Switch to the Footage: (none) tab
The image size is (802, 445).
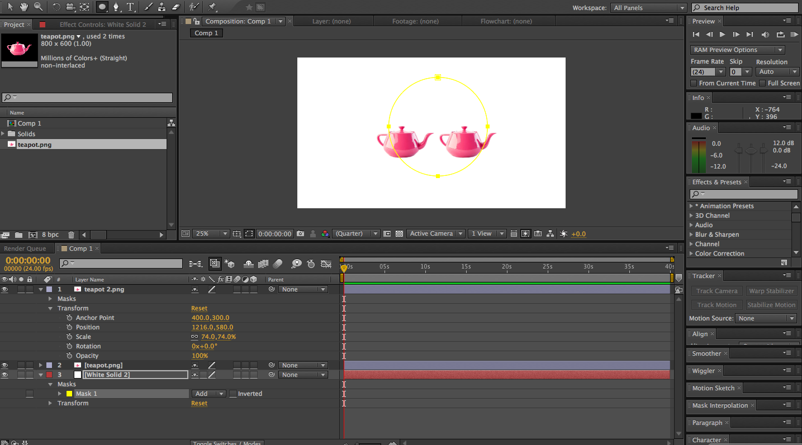[x=415, y=21]
